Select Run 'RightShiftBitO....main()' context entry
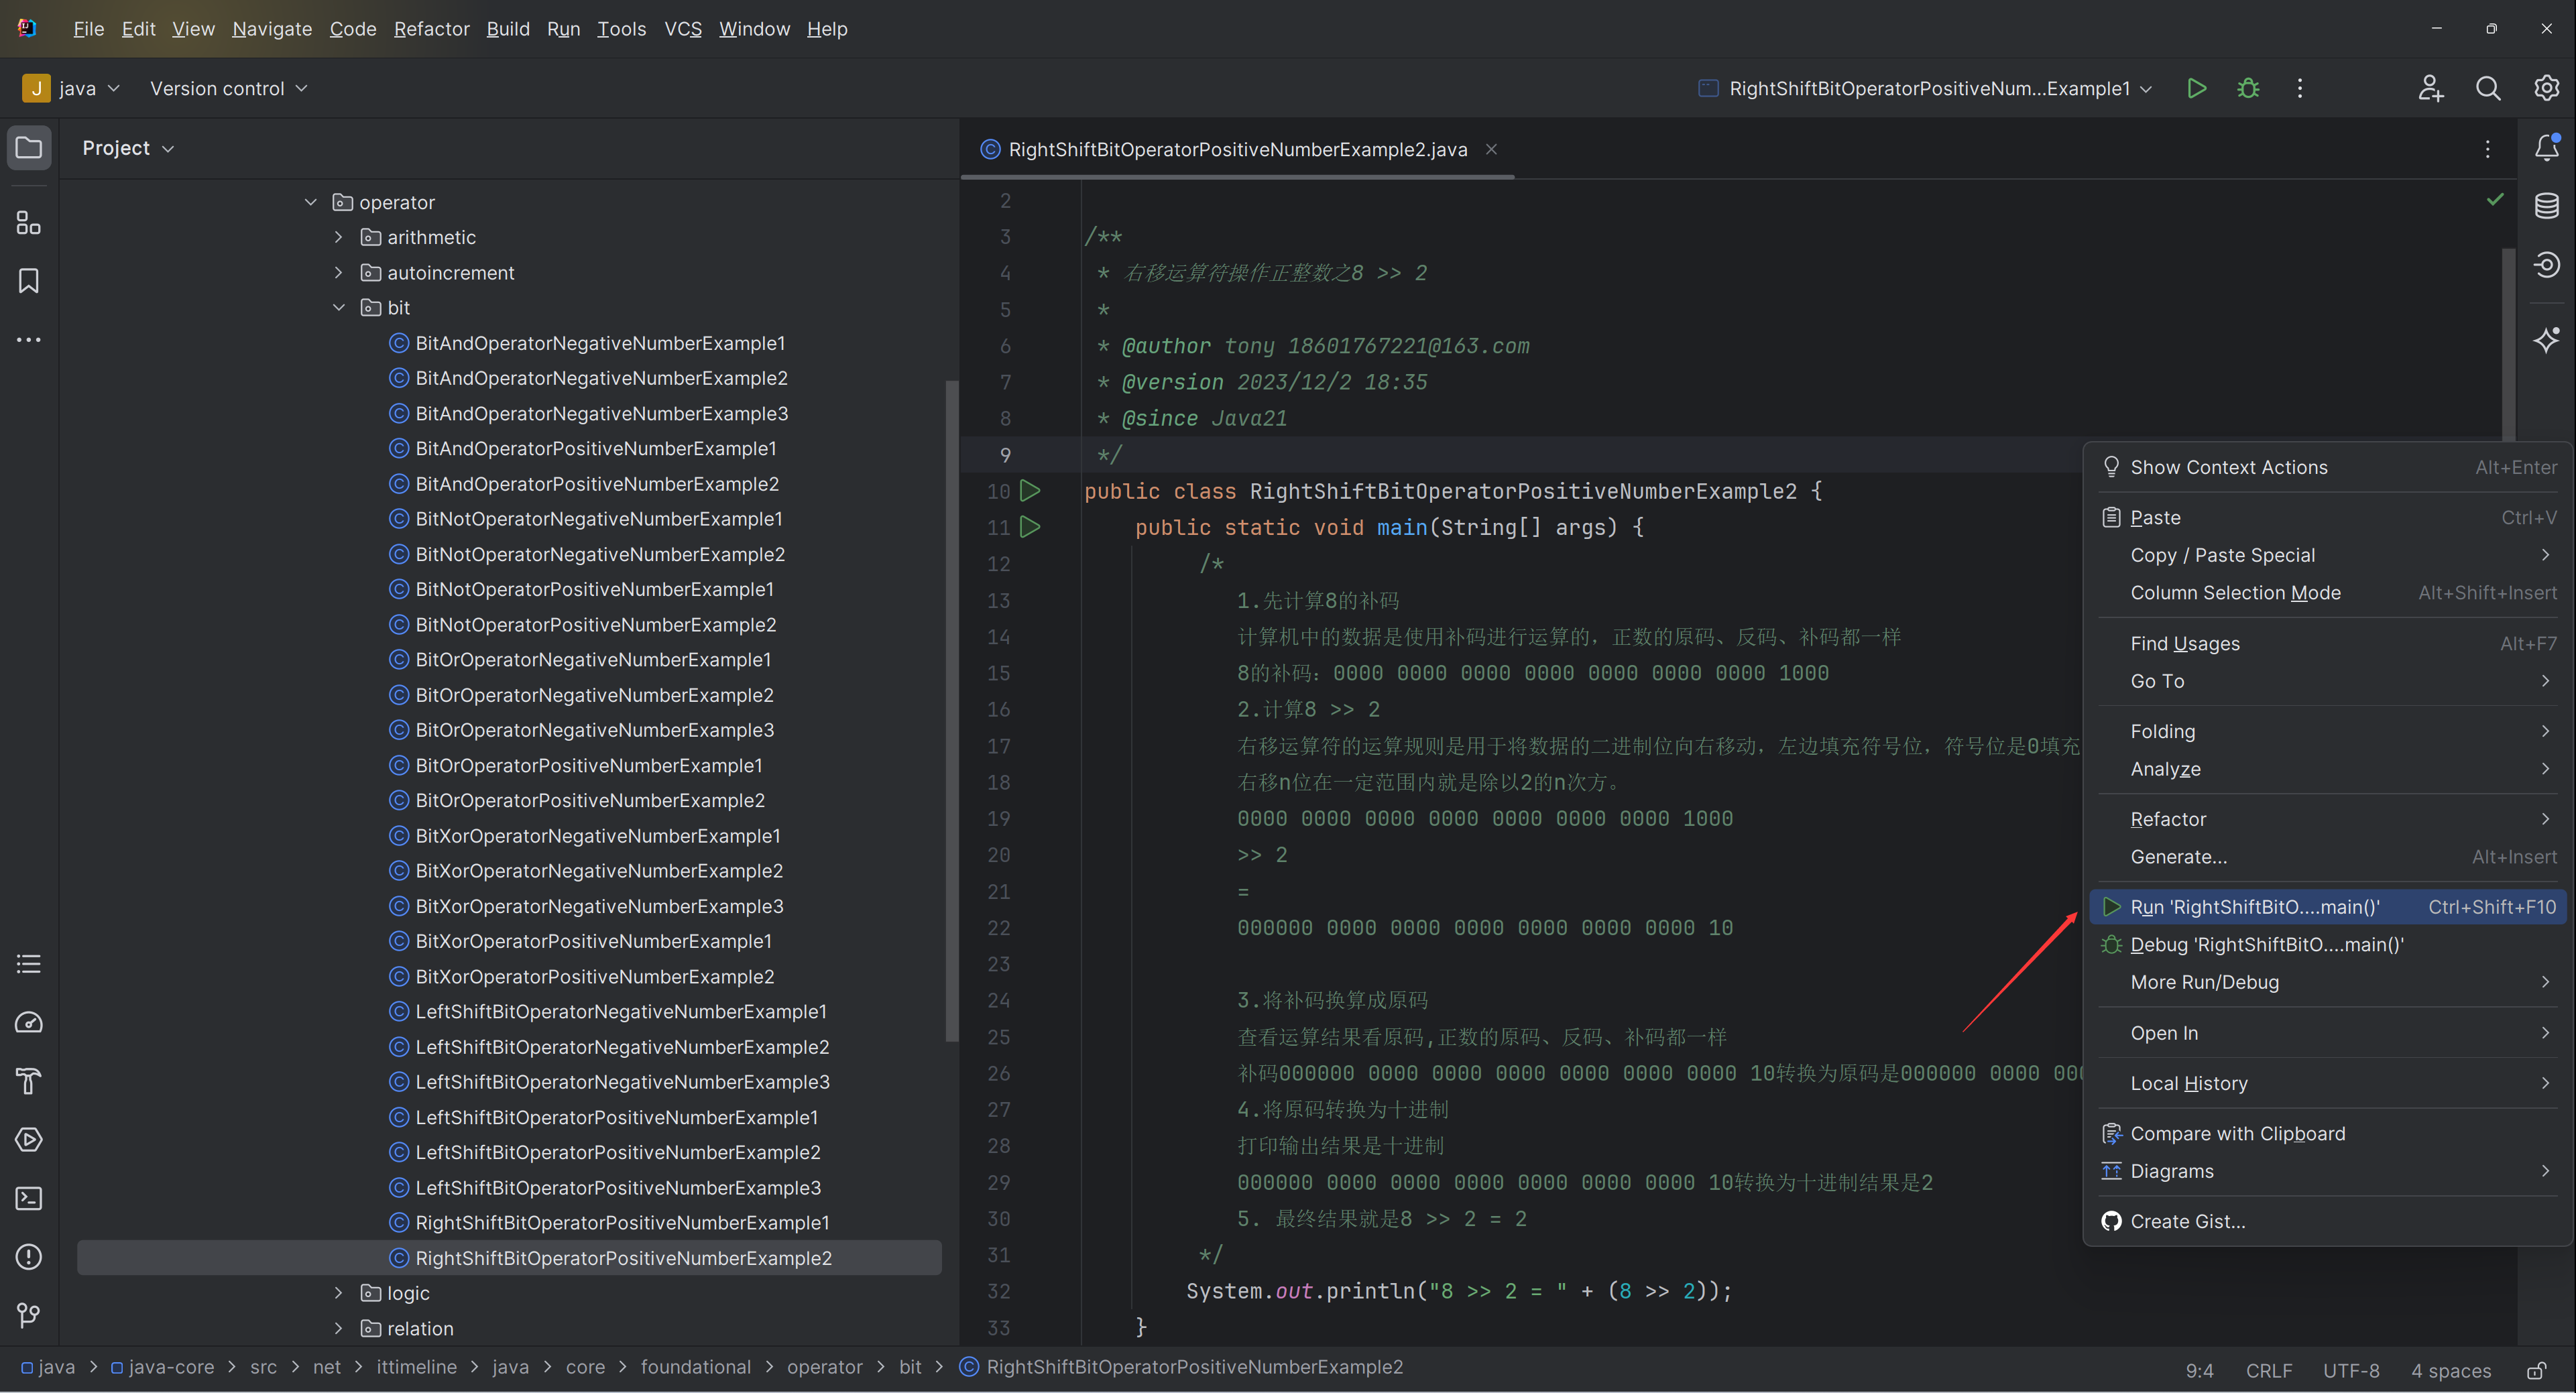Image resolution: width=2576 pixels, height=1393 pixels. (2328, 906)
